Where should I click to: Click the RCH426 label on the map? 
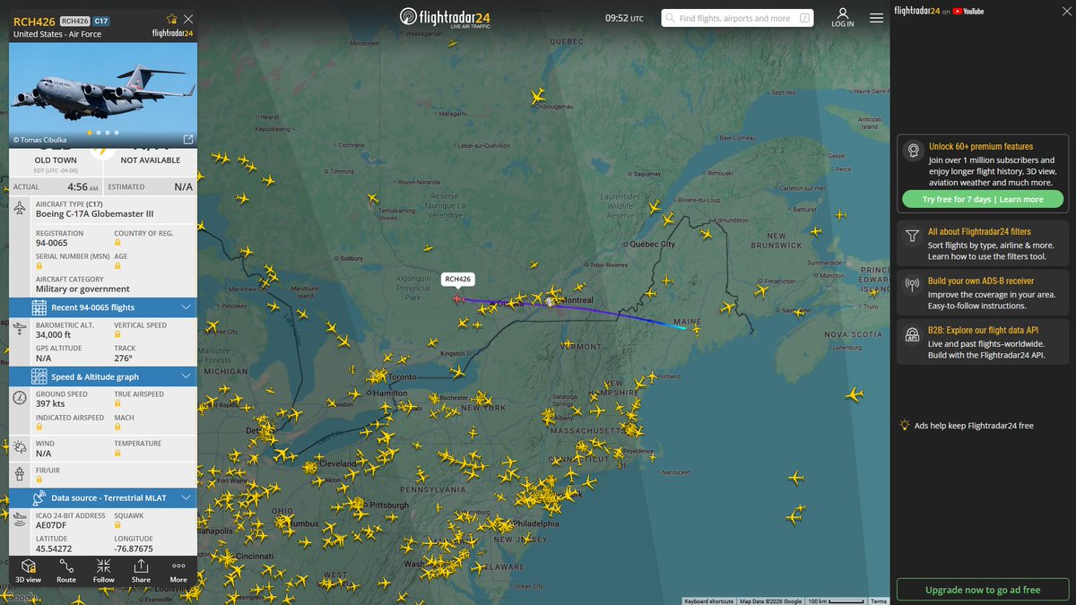pos(458,279)
